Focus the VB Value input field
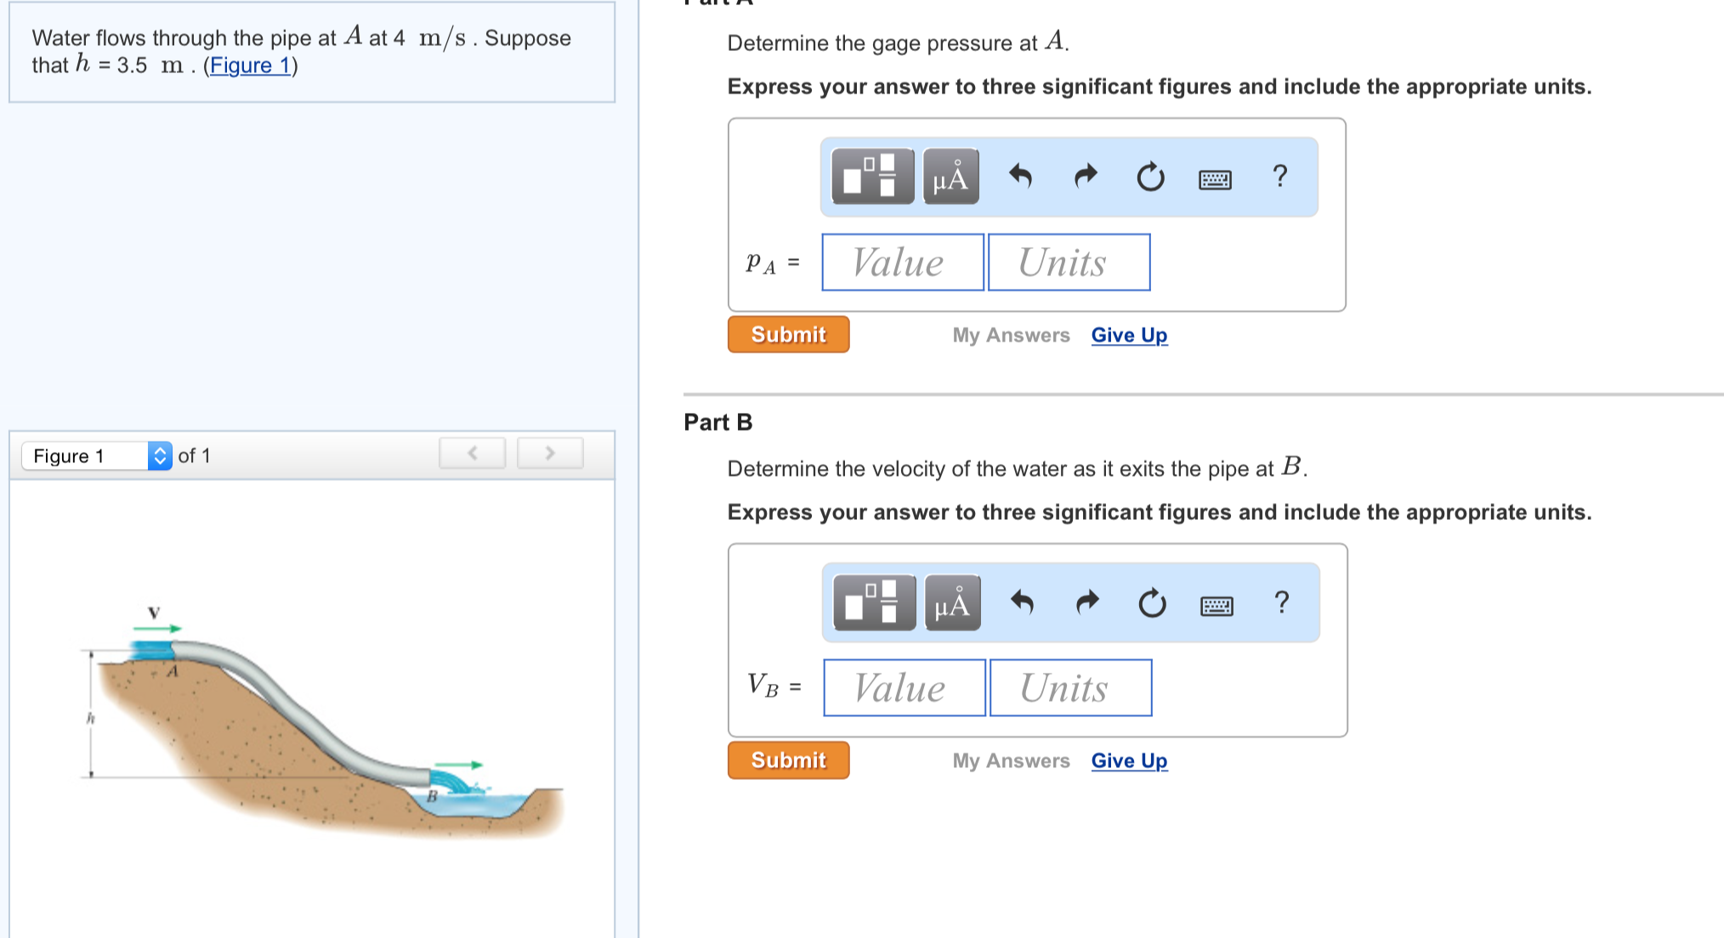 pyautogui.click(x=905, y=687)
